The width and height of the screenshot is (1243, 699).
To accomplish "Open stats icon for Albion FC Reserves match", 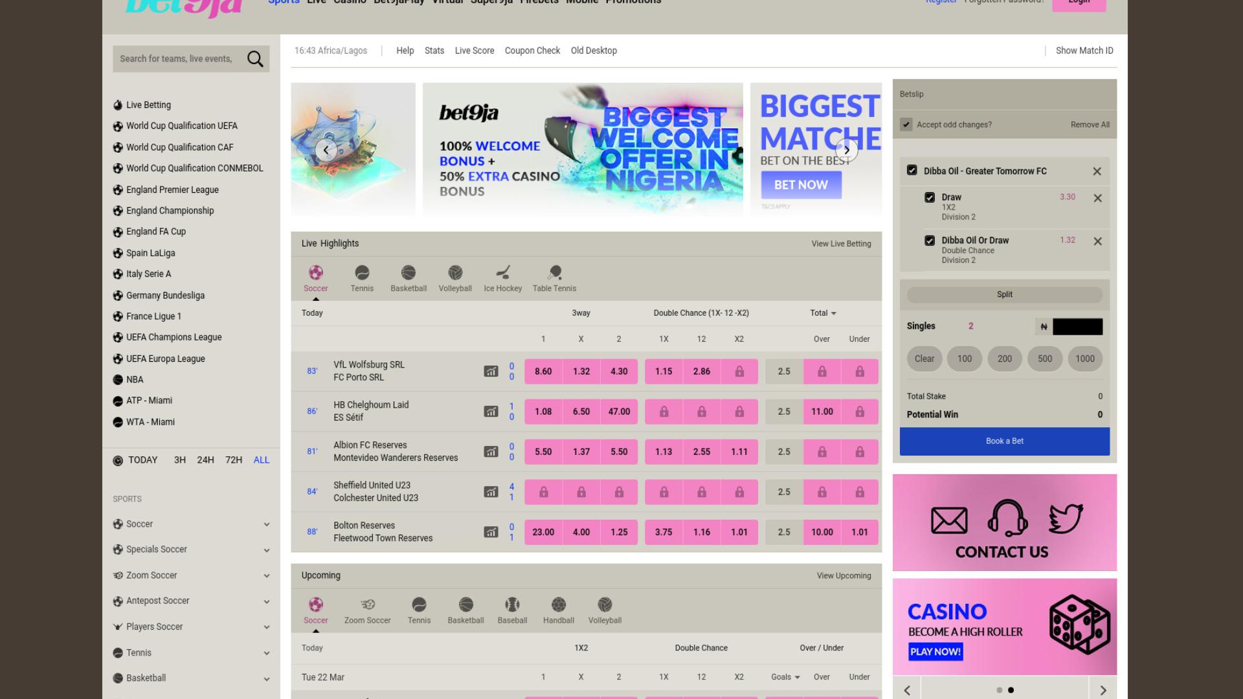I will pos(491,452).
